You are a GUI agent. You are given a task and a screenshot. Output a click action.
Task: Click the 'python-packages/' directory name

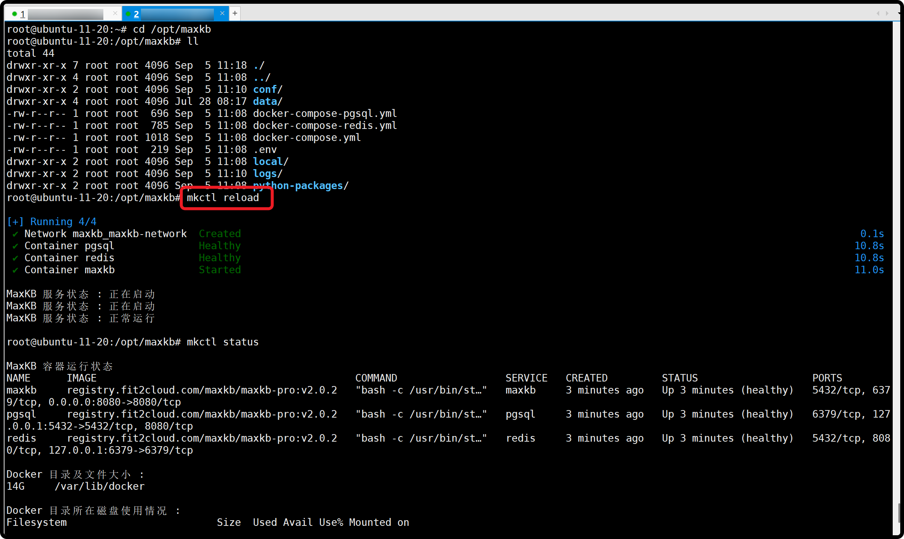(x=301, y=186)
